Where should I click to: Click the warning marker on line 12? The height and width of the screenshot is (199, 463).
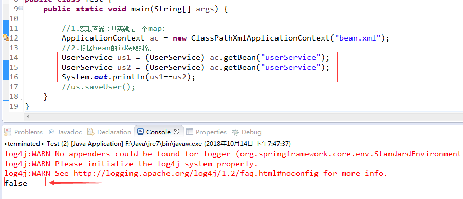pyautogui.click(x=6, y=37)
